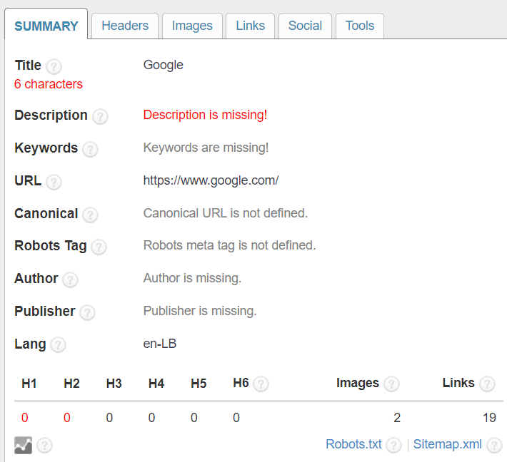The width and height of the screenshot is (507, 462).
Task: Switch to the Images tab
Action: [192, 26]
